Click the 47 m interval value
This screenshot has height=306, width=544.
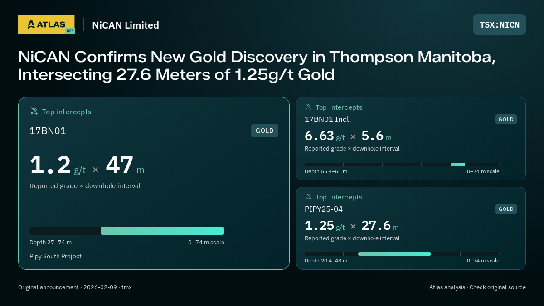coord(125,165)
